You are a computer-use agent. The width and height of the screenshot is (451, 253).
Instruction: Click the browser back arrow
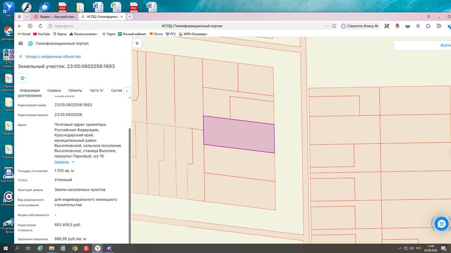tap(20, 26)
